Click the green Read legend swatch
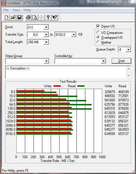The height and width of the screenshot is (174, 136). click(x=81, y=86)
